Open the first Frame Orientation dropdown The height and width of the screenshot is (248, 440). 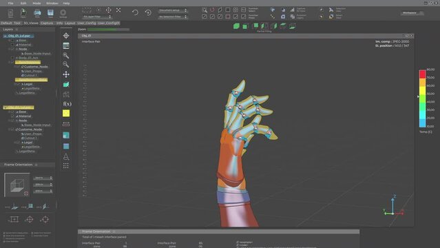coord(43,178)
